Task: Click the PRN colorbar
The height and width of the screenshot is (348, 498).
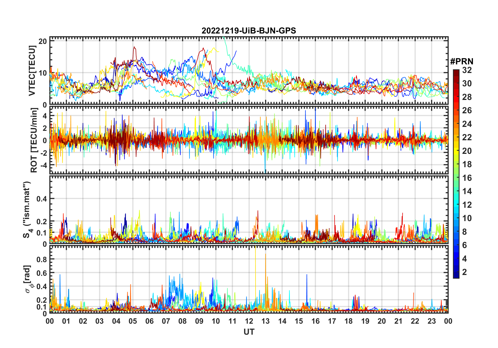Action: point(456,174)
